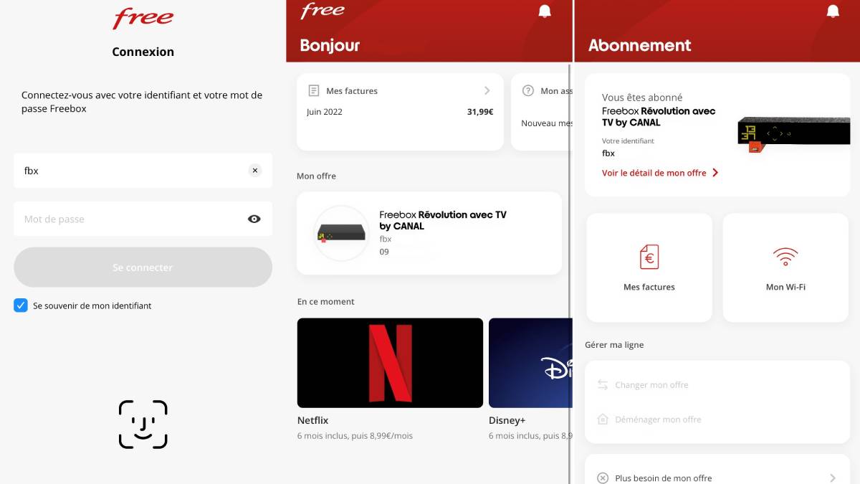Image resolution: width=860 pixels, height=484 pixels.
Task: Open the Mon assistance help icon
Action: click(x=528, y=91)
